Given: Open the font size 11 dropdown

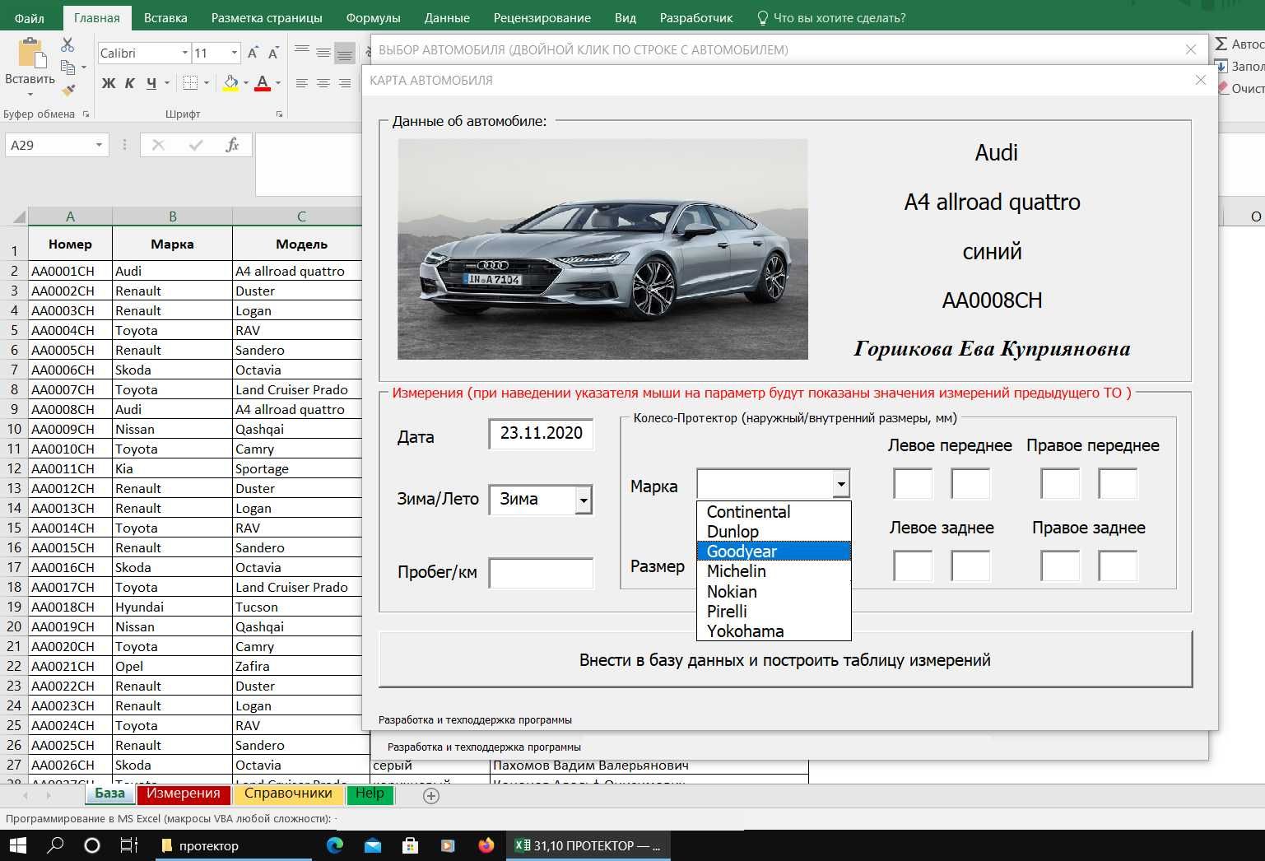Looking at the screenshot, I should point(234,53).
